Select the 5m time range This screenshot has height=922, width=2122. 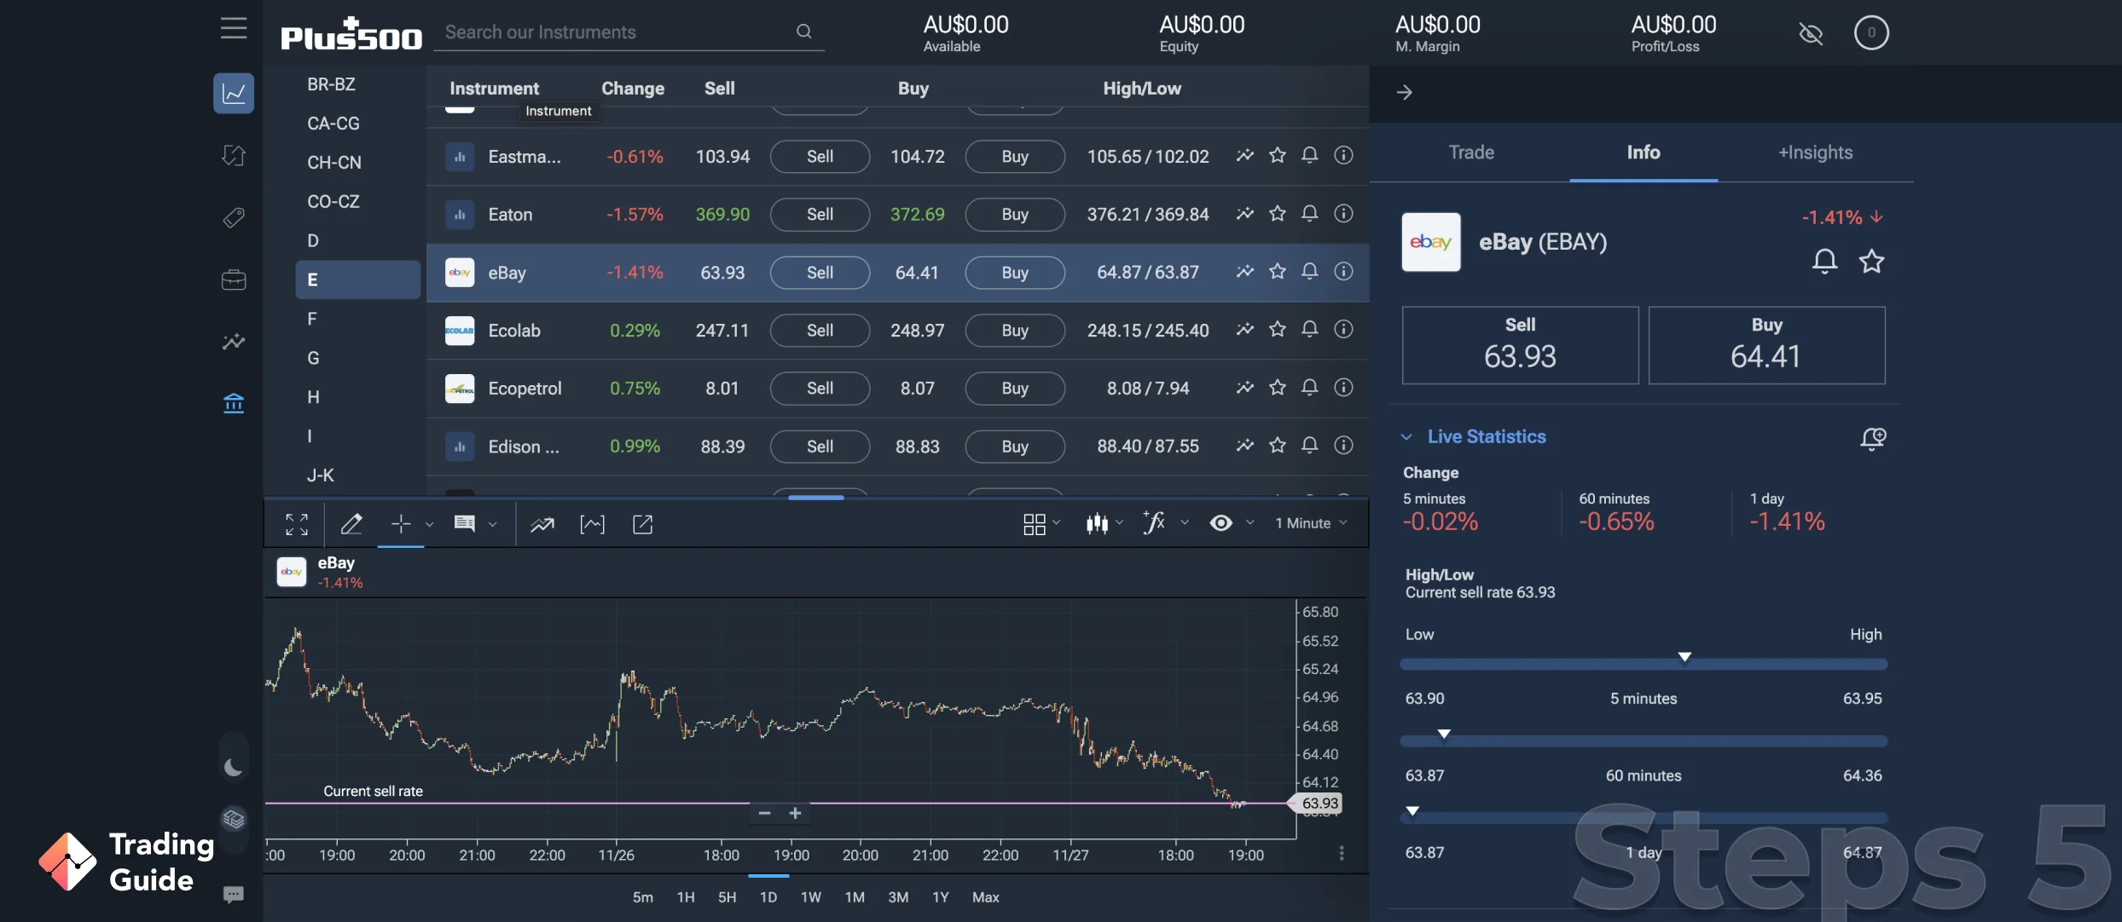[642, 897]
